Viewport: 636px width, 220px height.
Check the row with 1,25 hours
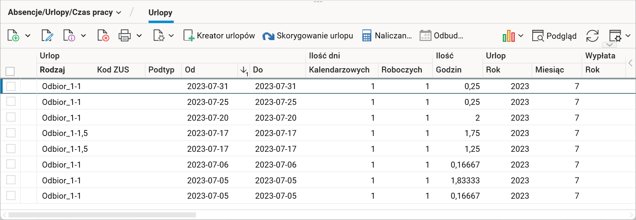11,149
